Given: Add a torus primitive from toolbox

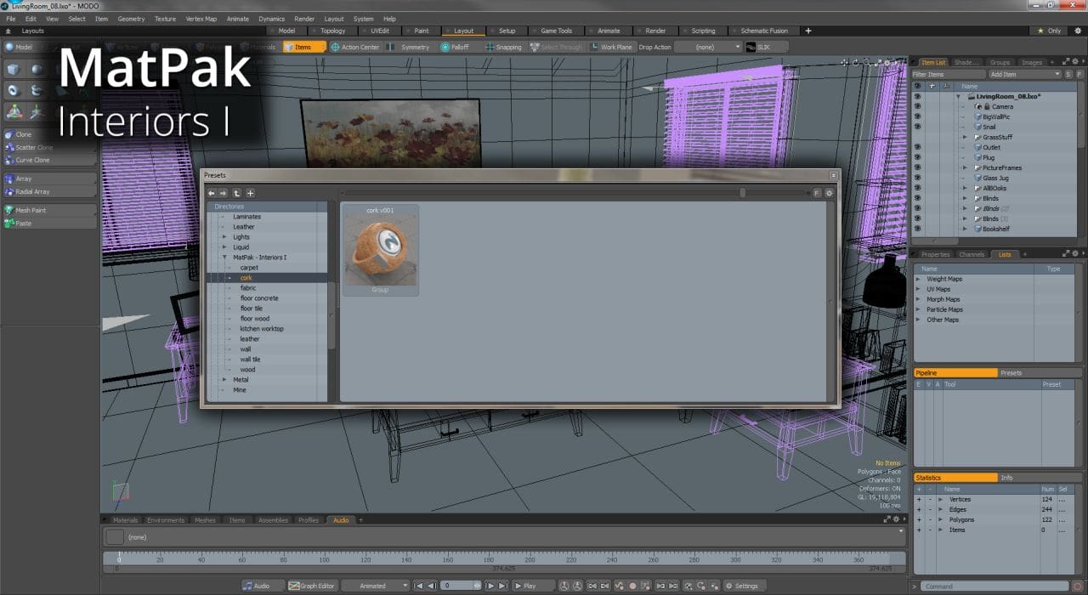Looking at the screenshot, I should coord(14,90).
